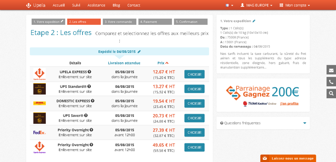Viewport: 336px width, 162px height.
Task: Select step 4 Paiement
Action: click(155, 22)
